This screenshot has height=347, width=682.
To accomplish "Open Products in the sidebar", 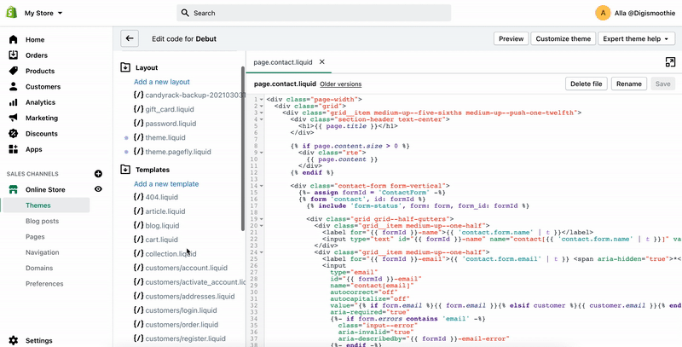I will point(40,71).
